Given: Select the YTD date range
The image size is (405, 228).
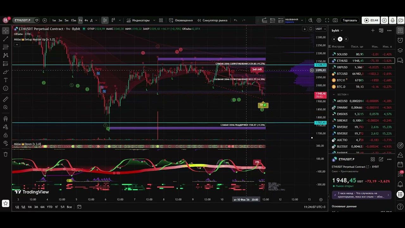Looking at the screenshot, I should tap(50, 207).
